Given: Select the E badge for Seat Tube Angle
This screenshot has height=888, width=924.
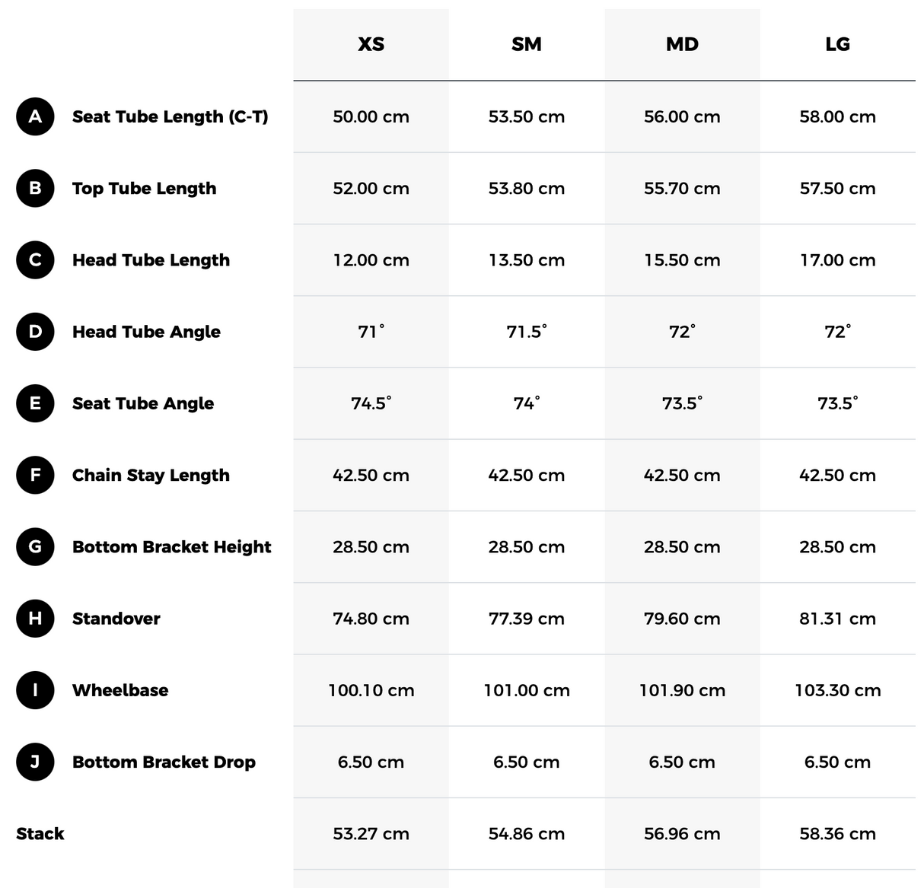Looking at the screenshot, I should (x=35, y=403).
